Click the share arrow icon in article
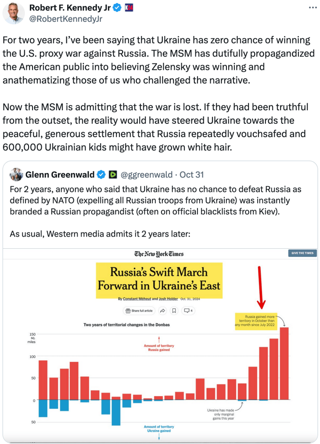Viewport: 320px width, 444px height. click(163, 311)
